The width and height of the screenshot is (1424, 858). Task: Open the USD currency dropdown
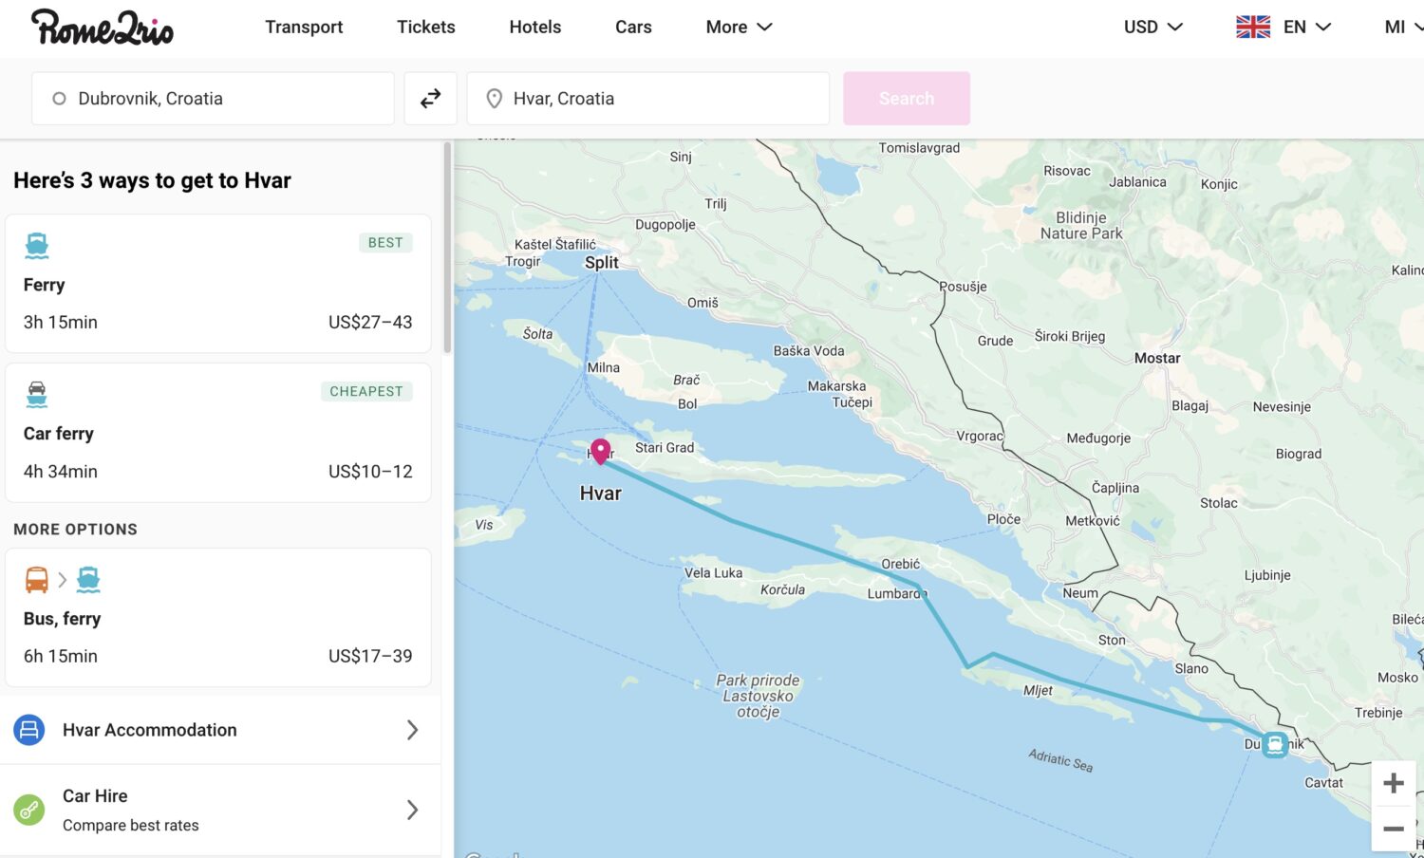(1152, 28)
